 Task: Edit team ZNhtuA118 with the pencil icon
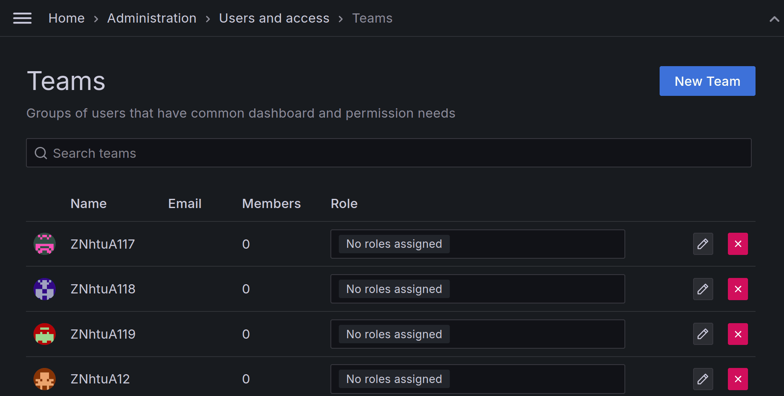703,289
